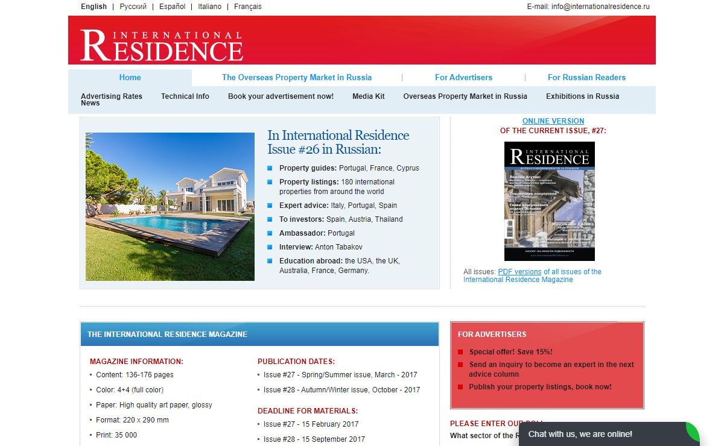Open Book your advertisement now! item

[x=281, y=96]
